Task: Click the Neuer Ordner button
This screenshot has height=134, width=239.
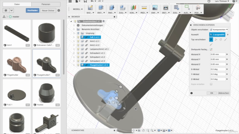Action: tap(48, 10)
